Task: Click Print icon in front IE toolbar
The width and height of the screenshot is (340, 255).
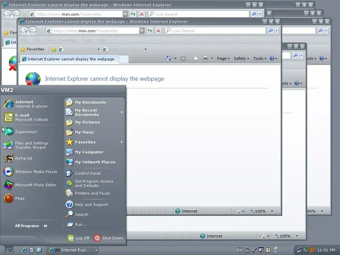Action: (205, 58)
